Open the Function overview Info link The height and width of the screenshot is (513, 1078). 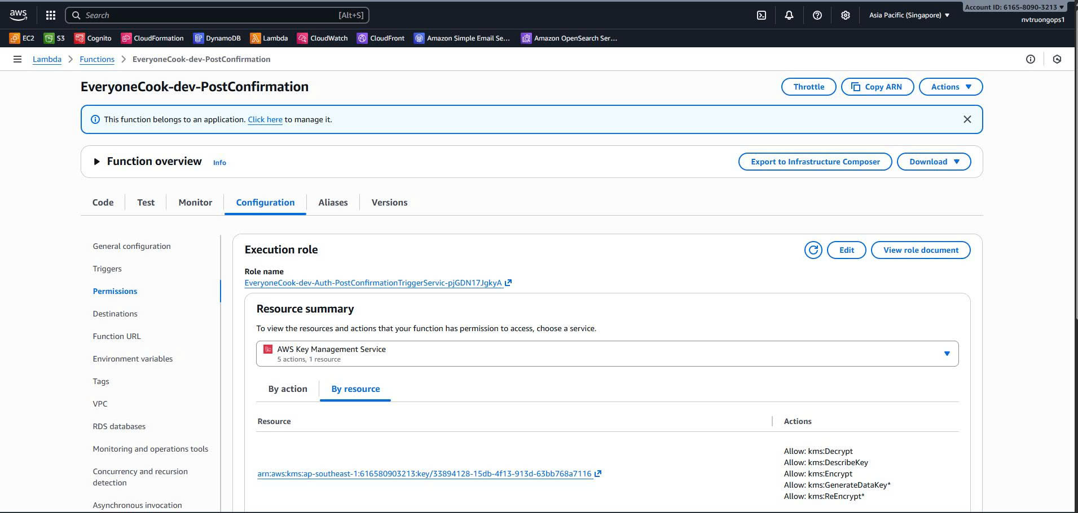pos(219,163)
